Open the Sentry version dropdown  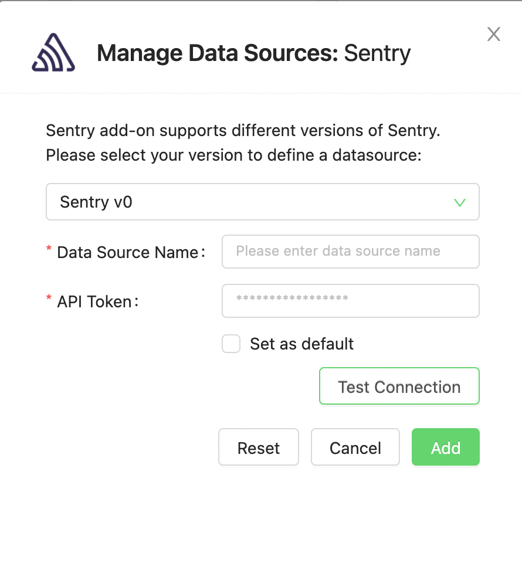262,202
